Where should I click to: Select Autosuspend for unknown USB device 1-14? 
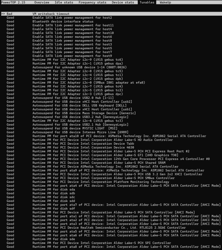pyautogui.click(x=67, y=67)
